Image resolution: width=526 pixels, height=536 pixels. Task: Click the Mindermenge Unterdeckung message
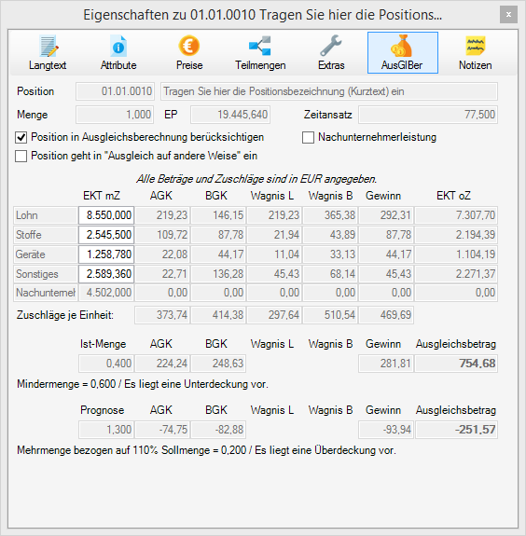click(143, 384)
